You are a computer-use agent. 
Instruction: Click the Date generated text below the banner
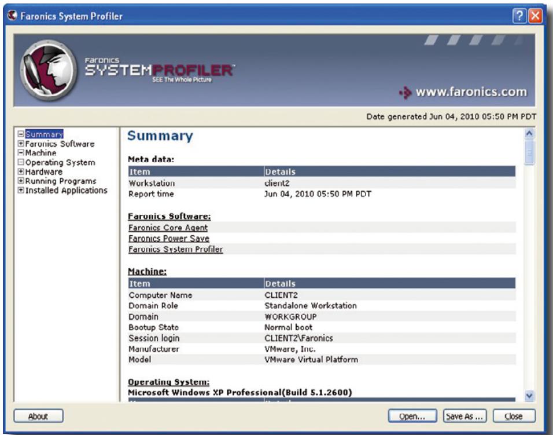[451, 116]
